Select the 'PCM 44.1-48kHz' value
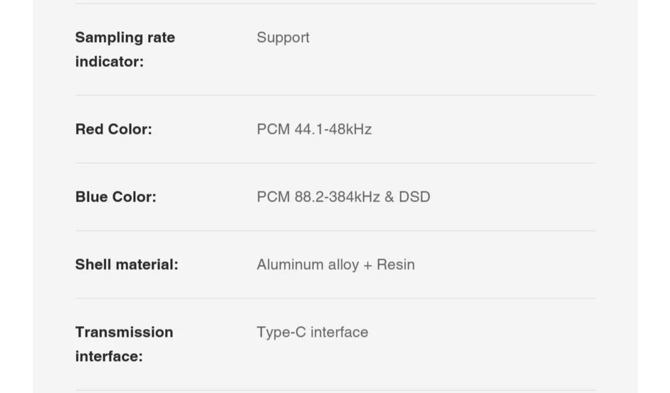This screenshot has height=393, width=670. [x=314, y=129]
